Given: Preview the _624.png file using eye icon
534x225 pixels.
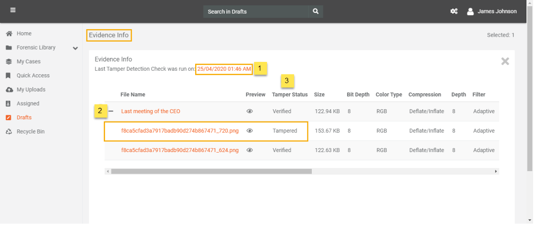Looking at the screenshot, I should (x=250, y=150).
